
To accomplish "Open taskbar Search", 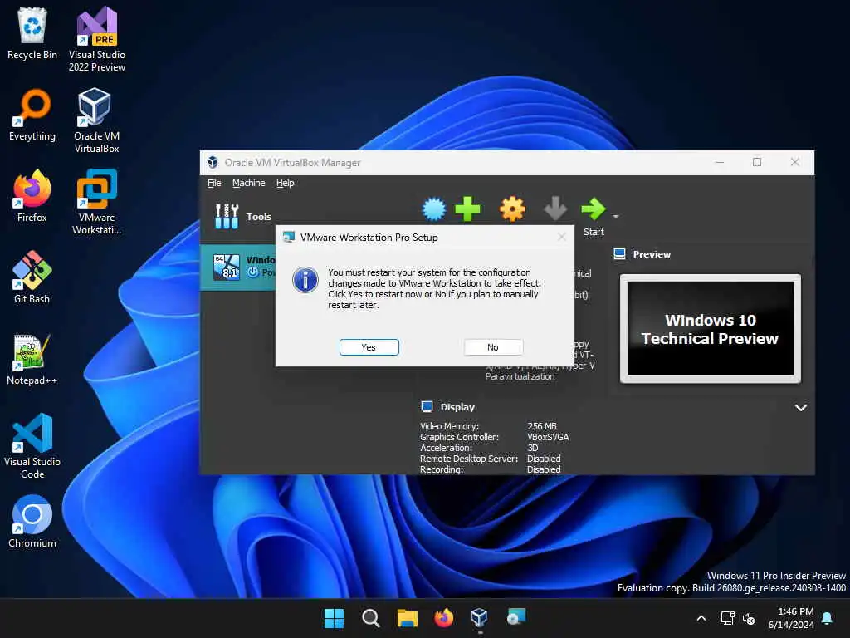I will pyautogui.click(x=371, y=618).
